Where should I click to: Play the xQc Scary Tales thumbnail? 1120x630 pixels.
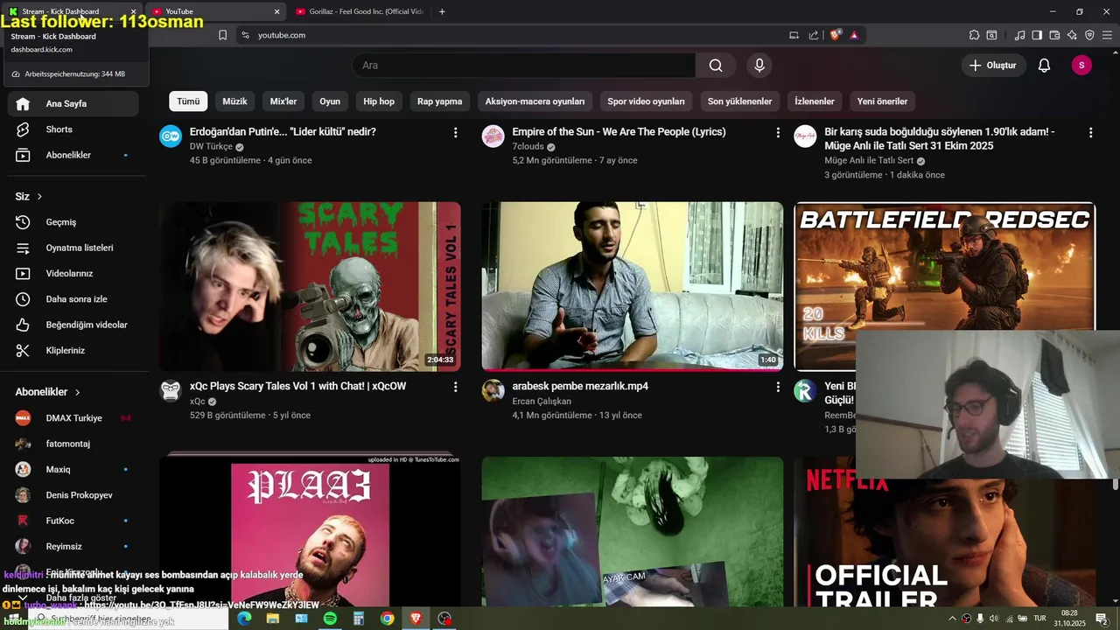point(310,286)
